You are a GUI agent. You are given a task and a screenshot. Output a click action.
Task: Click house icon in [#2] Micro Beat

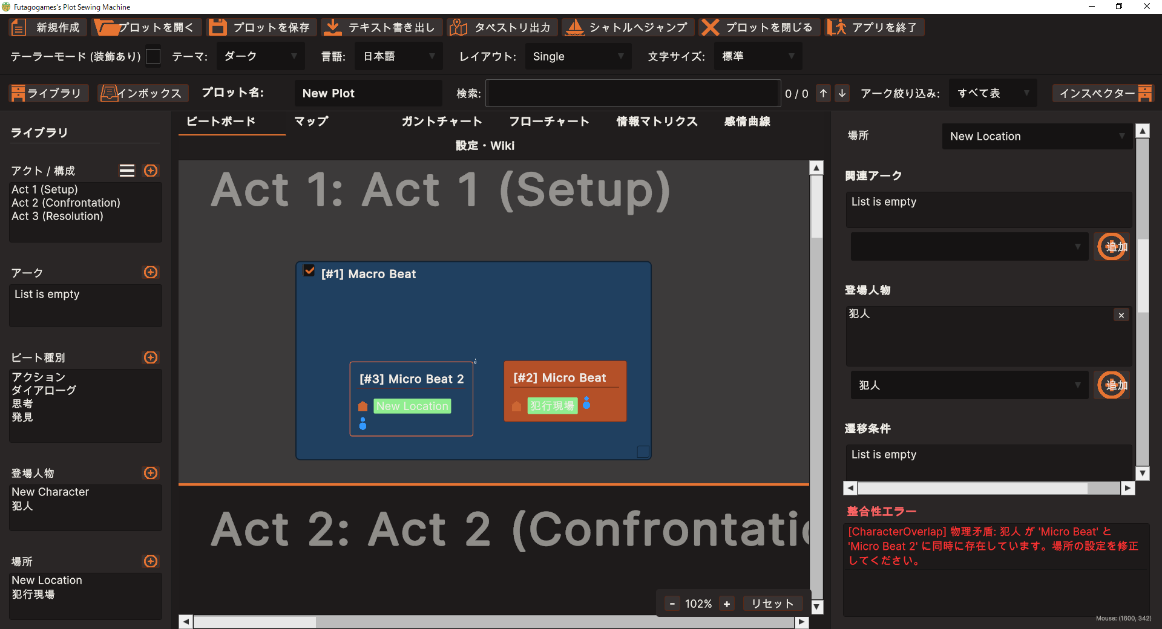(516, 406)
